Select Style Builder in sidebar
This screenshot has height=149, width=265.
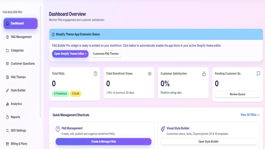coord(21,90)
